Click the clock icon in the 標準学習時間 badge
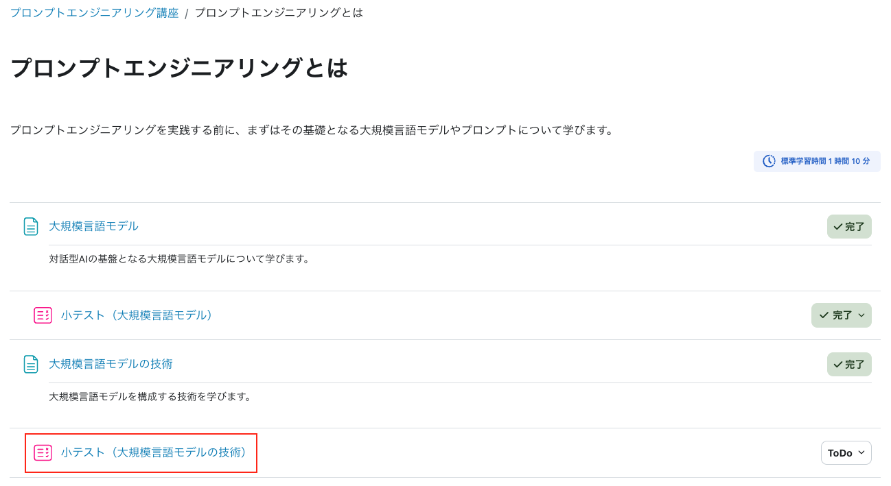891x486 pixels. pyautogui.click(x=769, y=161)
